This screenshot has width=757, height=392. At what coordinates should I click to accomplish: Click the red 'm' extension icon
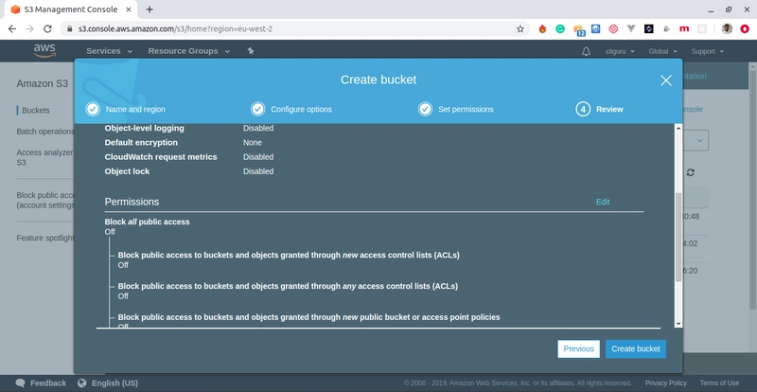click(684, 29)
